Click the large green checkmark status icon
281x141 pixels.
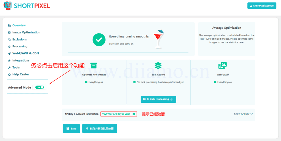click(99, 40)
